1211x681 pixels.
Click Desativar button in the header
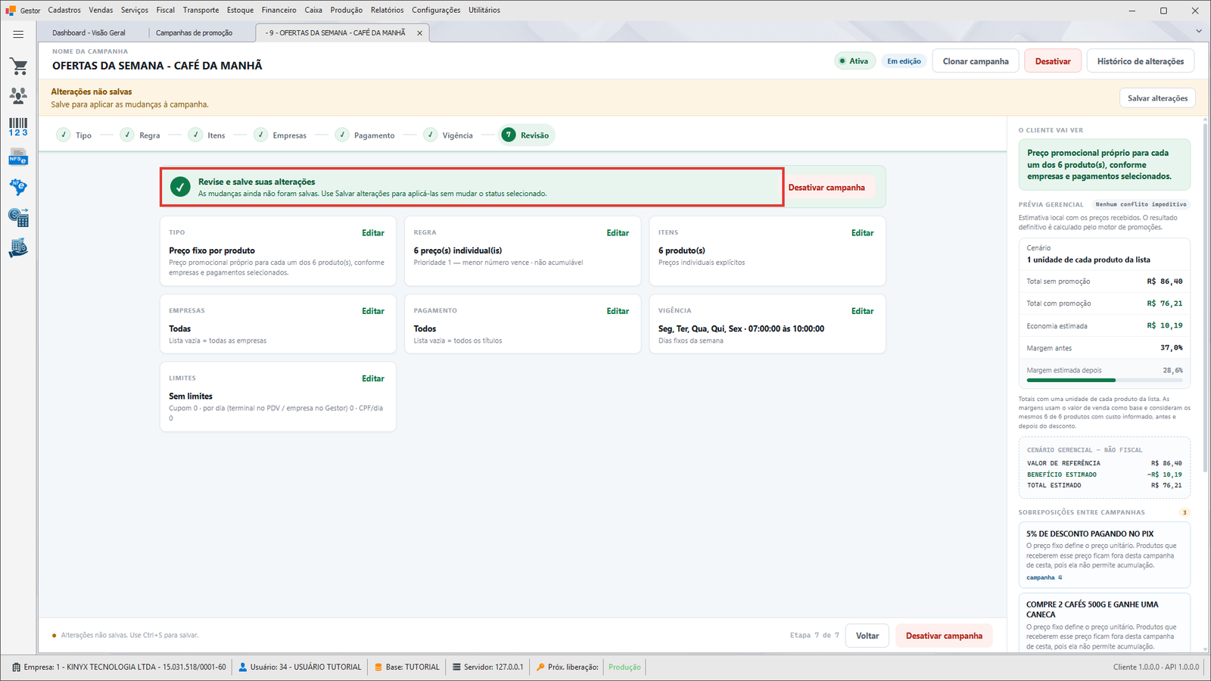(x=1053, y=61)
